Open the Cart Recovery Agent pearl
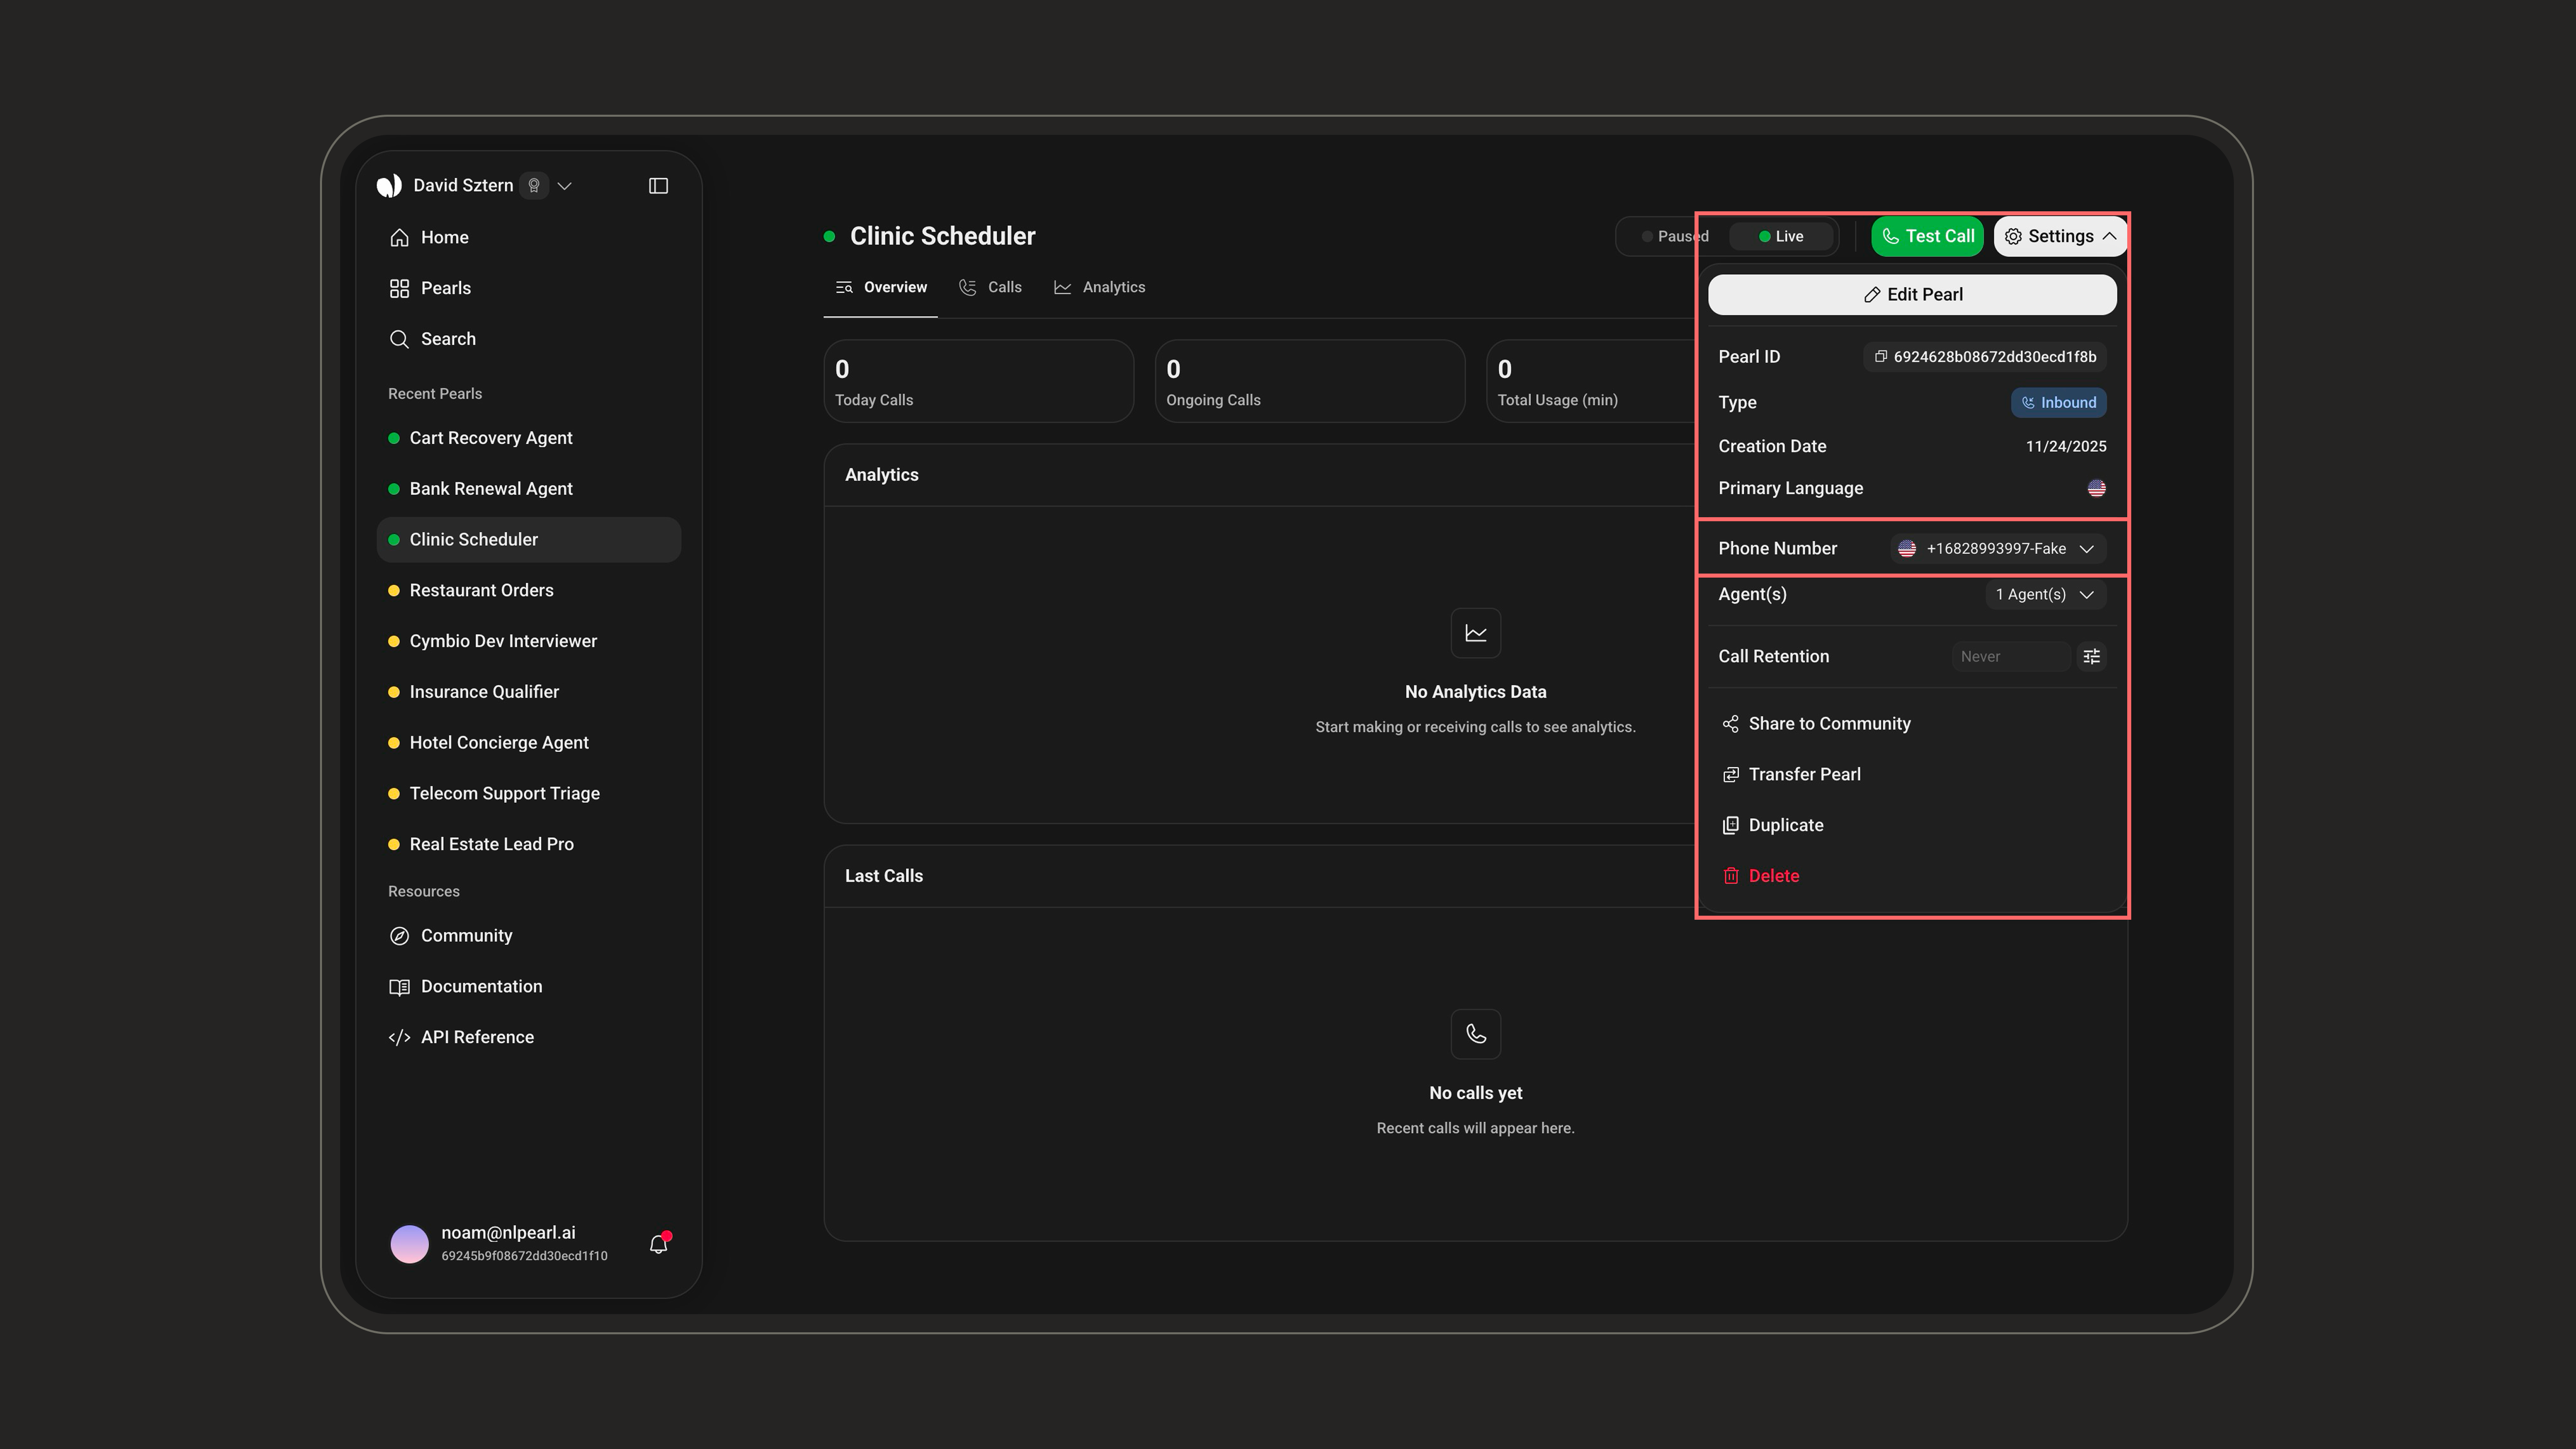 [x=528, y=438]
